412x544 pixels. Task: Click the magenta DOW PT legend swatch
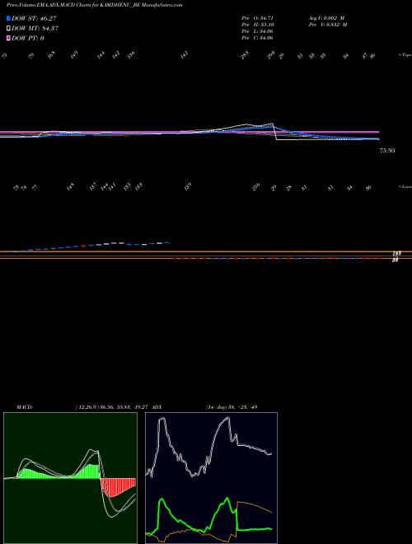[x=9, y=38]
